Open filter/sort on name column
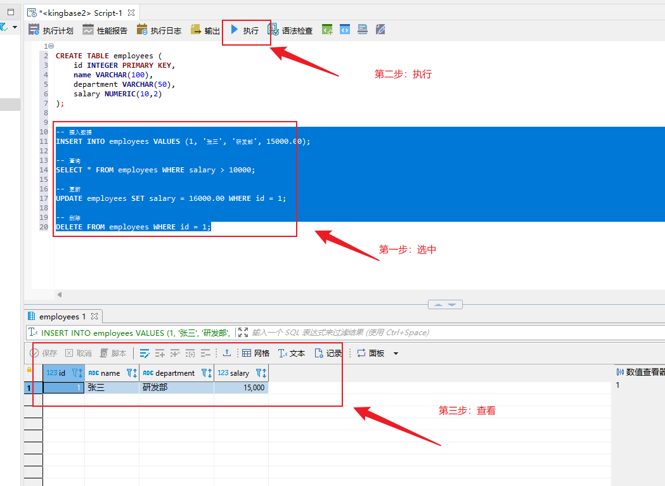This screenshot has width=665, height=486. pyautogui.click(x=132, y=373)
